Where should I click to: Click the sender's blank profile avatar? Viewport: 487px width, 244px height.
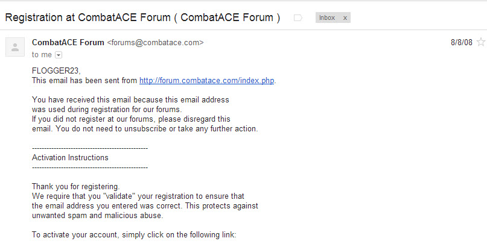click(15, 47)
